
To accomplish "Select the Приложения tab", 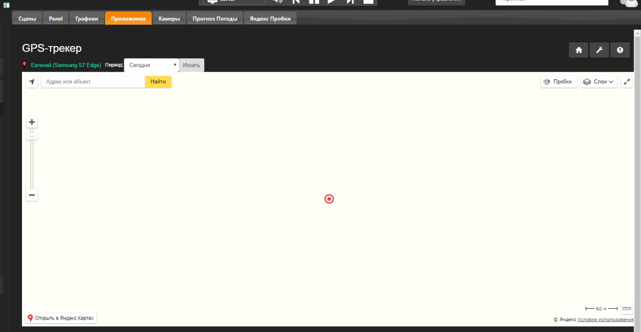I will 128,19.
